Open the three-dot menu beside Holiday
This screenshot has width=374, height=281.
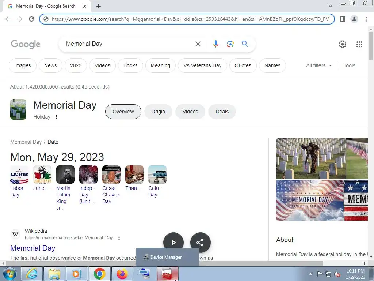click(x=56, y=117)
